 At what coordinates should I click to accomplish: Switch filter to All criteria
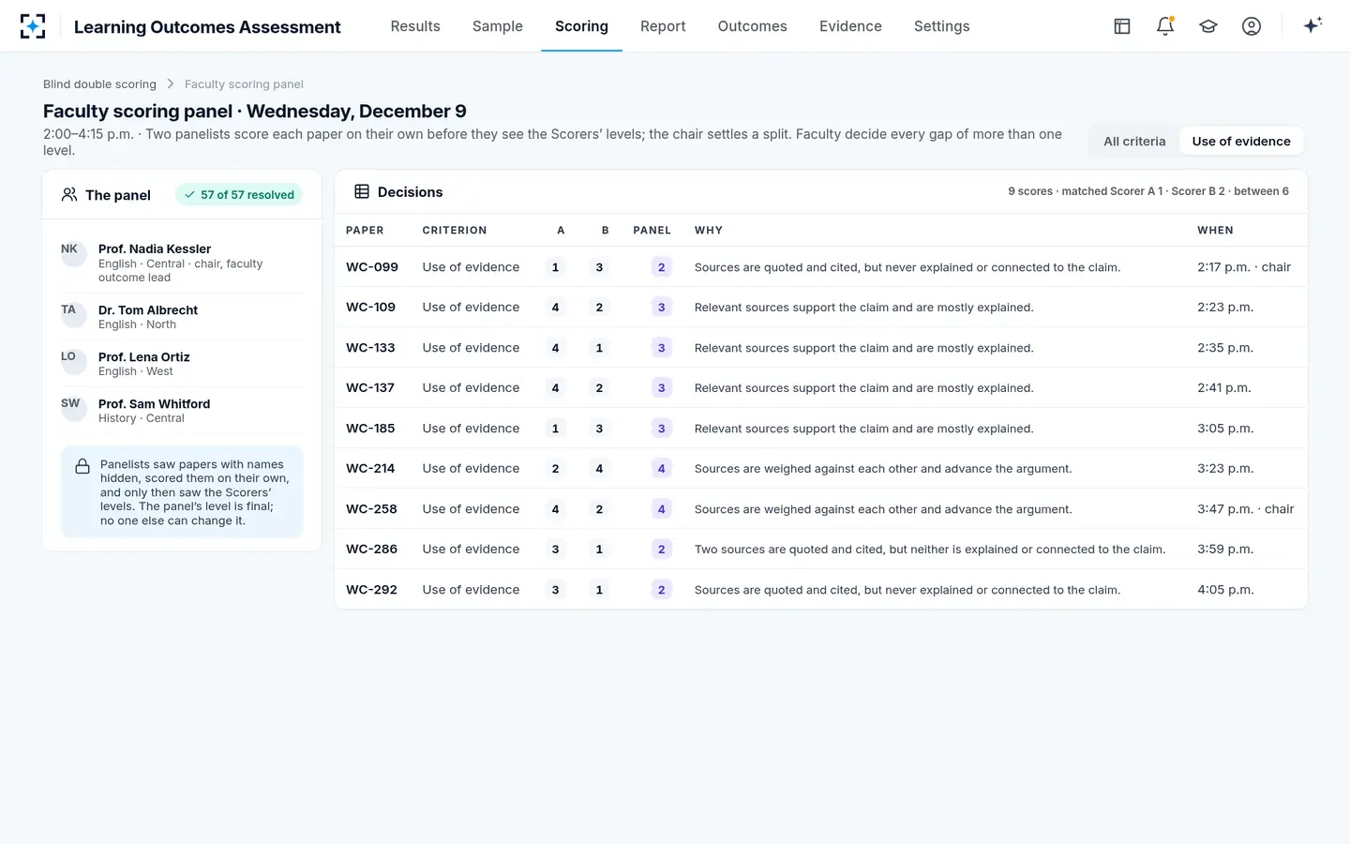[1134, 142]
